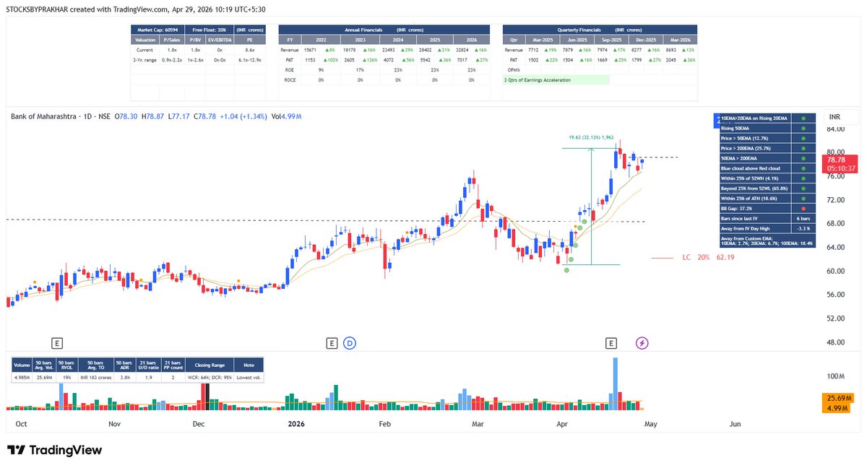Click the 'INR 183 crores' turnover cell
867x468 pixels.
[96, 378]
